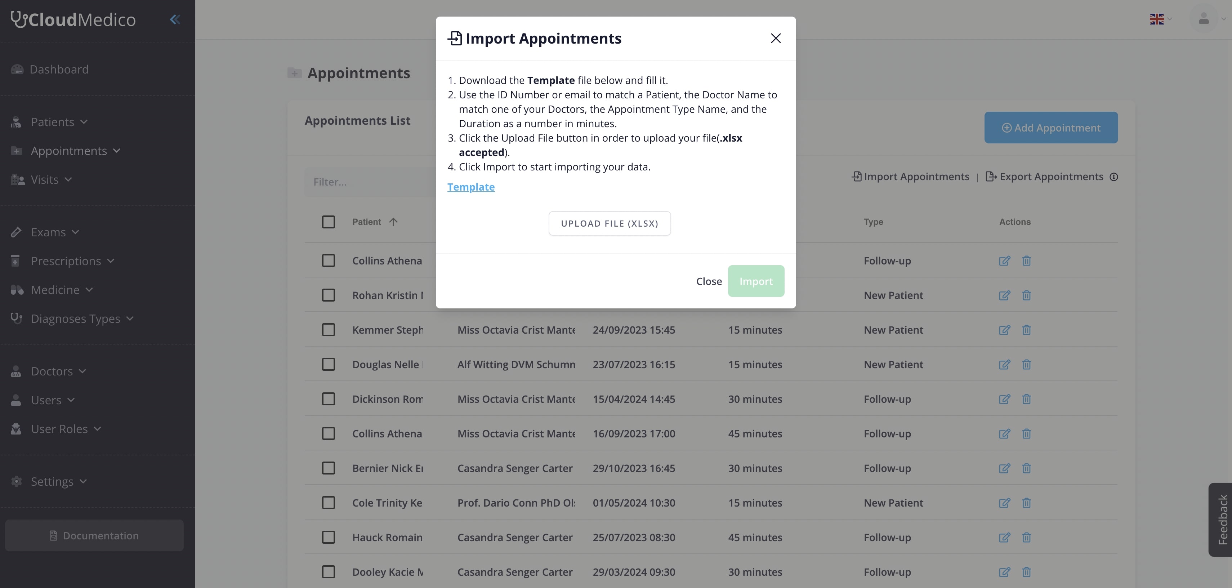The image size is (1232, 588).
Task: Click trash icon for Douglas Nelle appointment
Action: pyautogui.click(x=1026, y=364)
